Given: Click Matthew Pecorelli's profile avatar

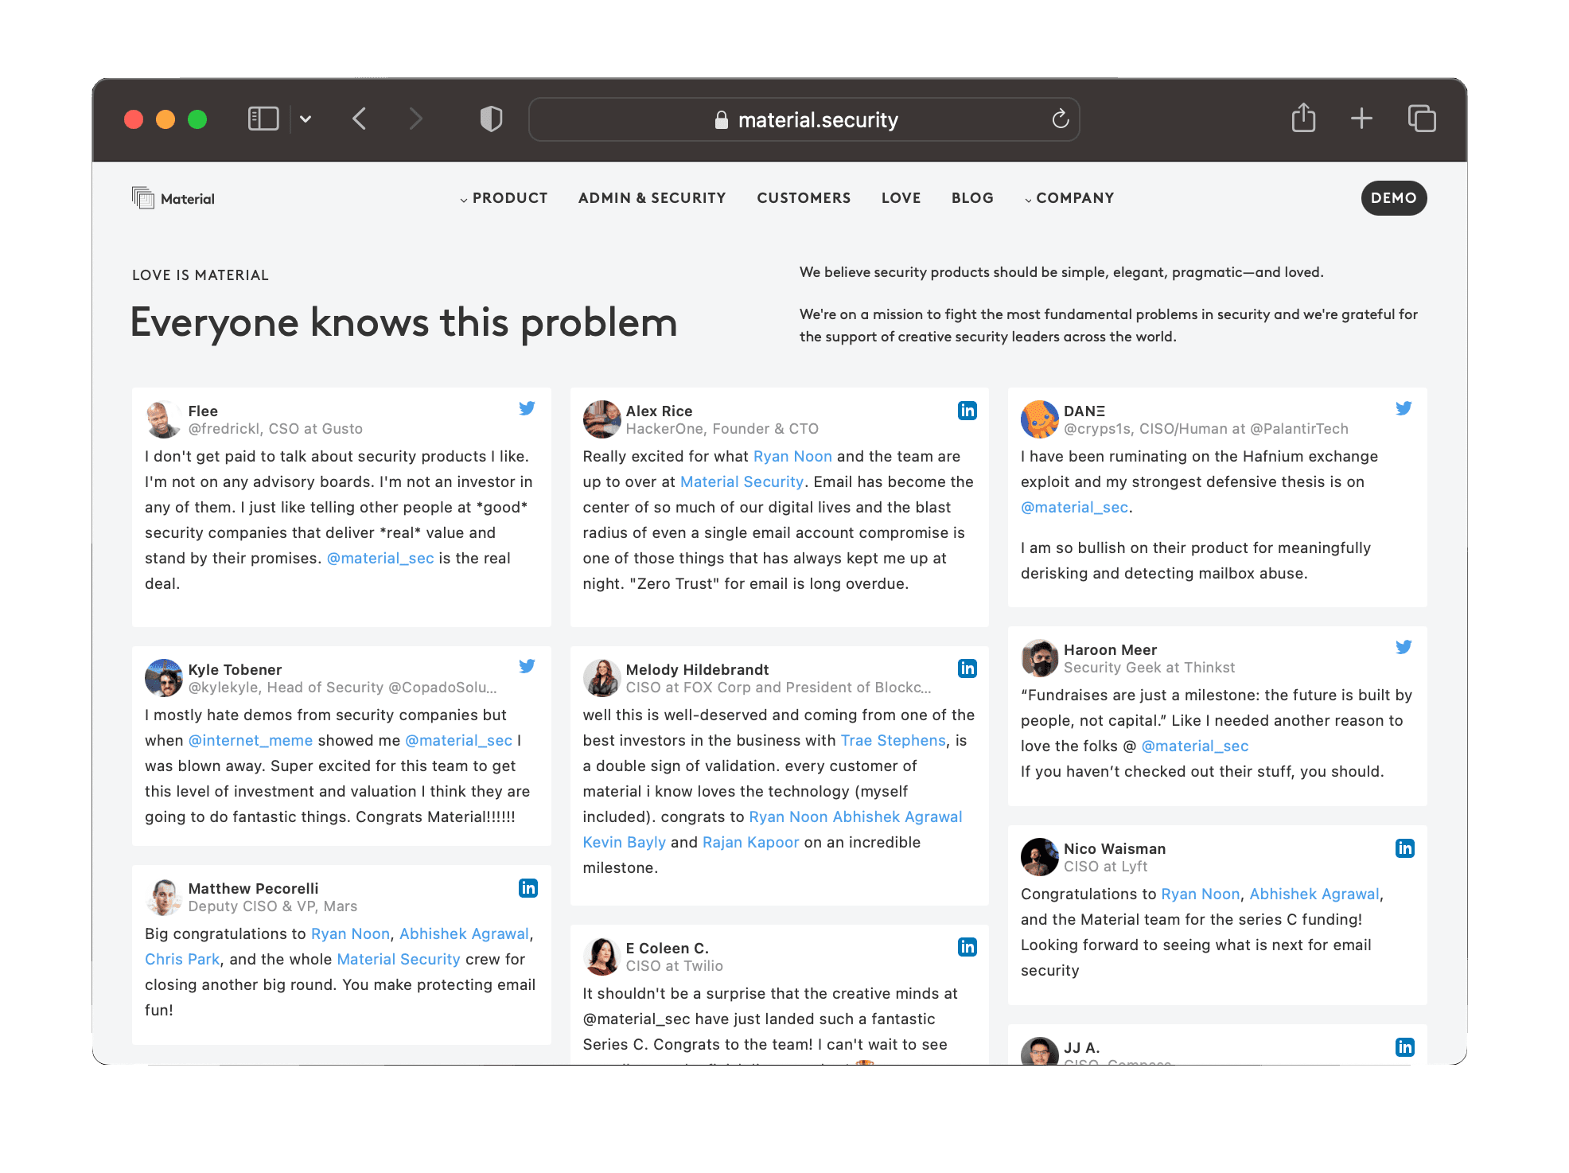Looking at the screenshot, I should click(164, 897).
